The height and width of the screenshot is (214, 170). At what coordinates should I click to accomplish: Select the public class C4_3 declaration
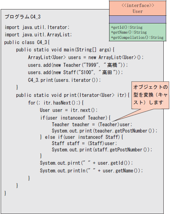tap(27, 42)
